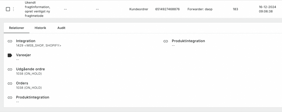The image size is (282, 112).
Task: Click link icon beside Orders
Action: 10,83
